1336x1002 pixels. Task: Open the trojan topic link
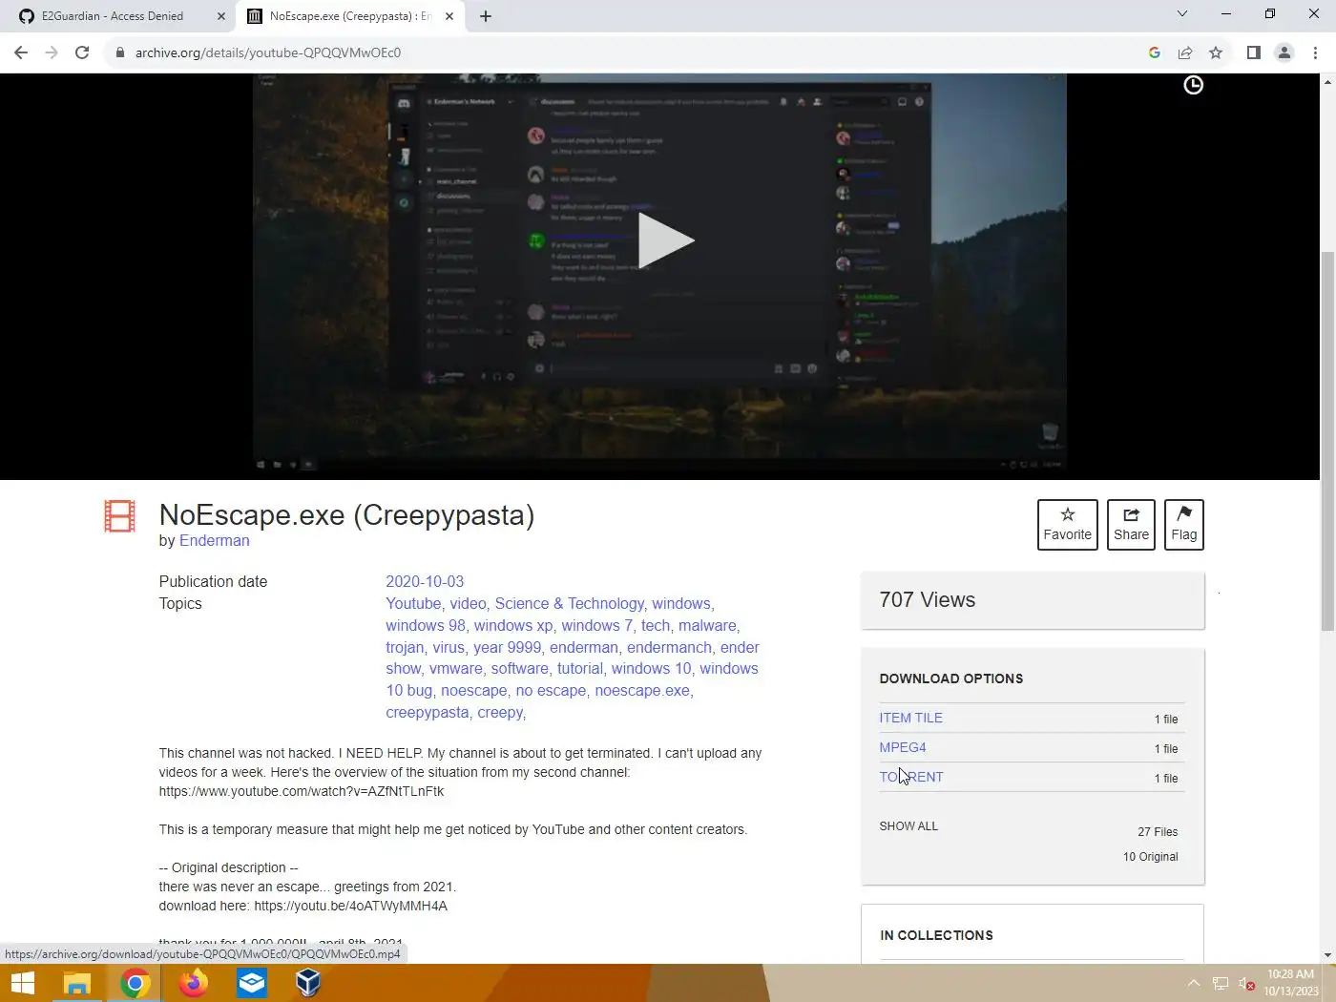pos(405,647)
